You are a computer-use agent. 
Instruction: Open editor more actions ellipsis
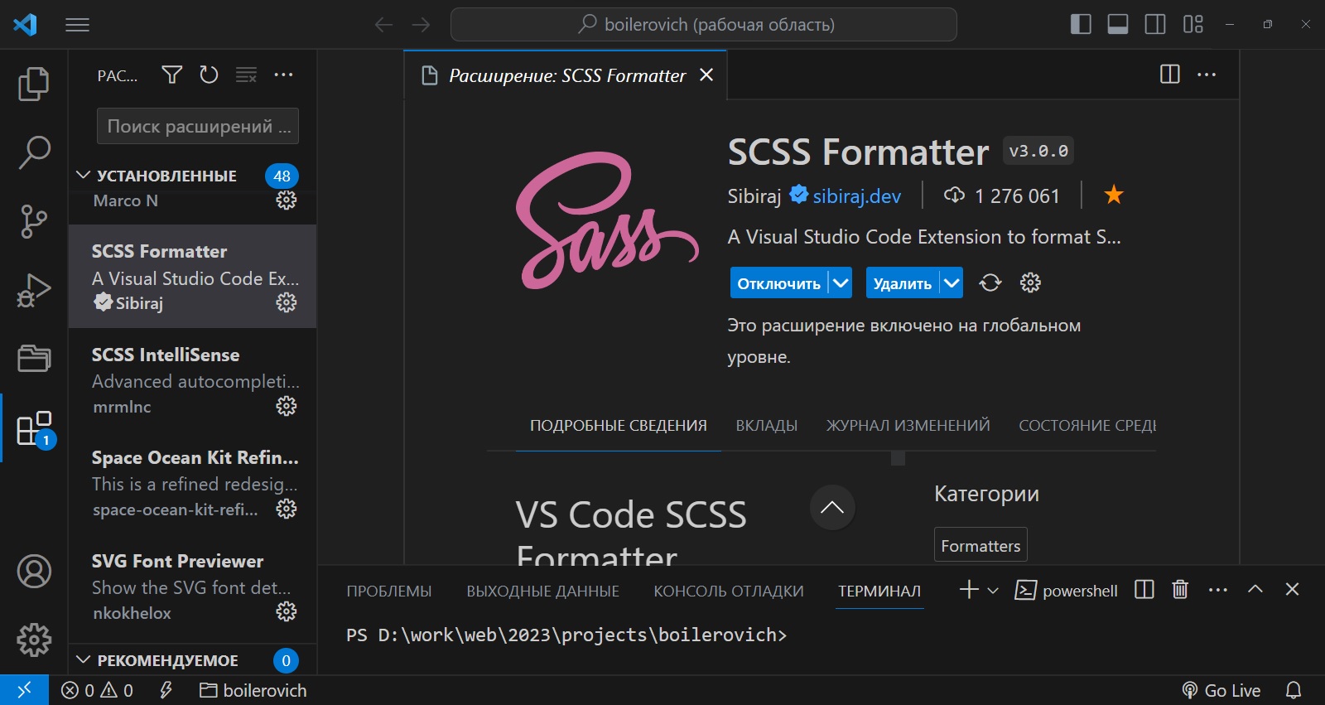point(1207,75)
